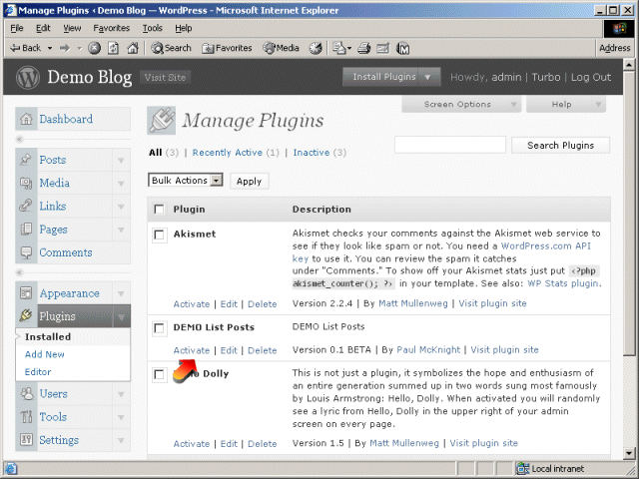
Task: Expand the Posts menu arrow
Action: coord(121,160)
